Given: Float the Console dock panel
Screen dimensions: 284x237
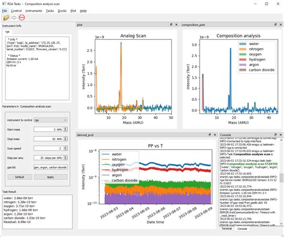Looking at the screenshot, I should (276, 135).
